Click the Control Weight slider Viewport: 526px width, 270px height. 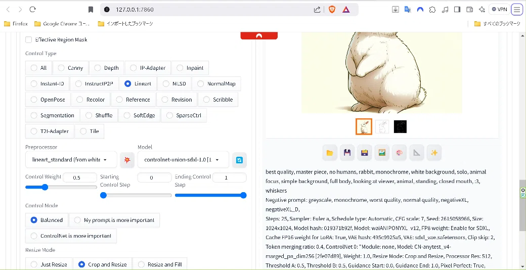pyautogui.click(x=61, y=187)
